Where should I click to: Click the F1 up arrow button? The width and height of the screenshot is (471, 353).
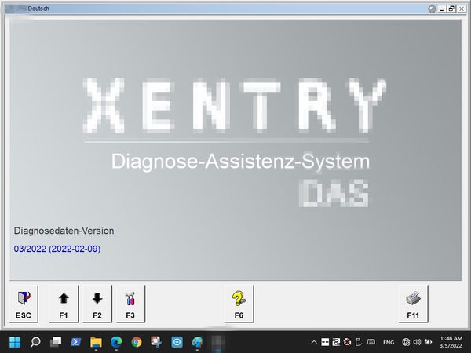coord(64,304)
